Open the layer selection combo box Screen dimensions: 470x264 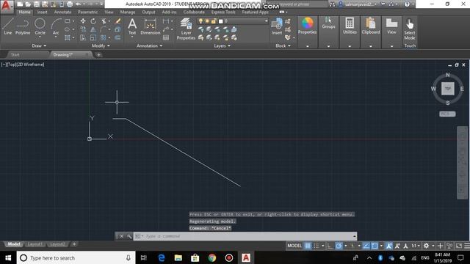tap(233, 21)
